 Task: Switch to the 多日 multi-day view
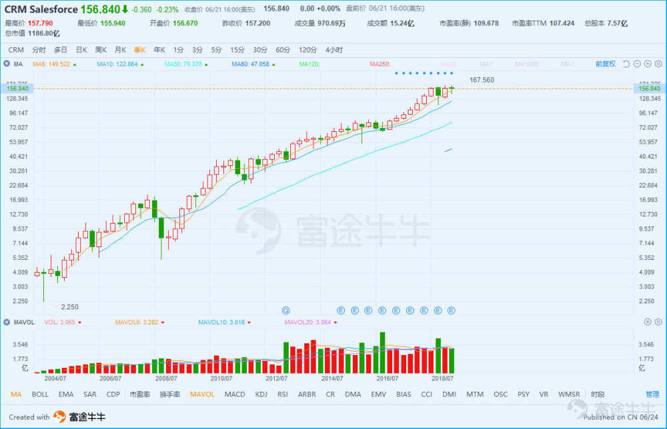coord(61,50)
